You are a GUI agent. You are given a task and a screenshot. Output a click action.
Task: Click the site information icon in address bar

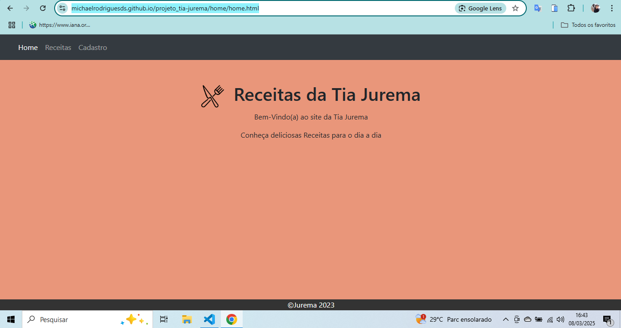pyautogui.click(x=62, y=8)
